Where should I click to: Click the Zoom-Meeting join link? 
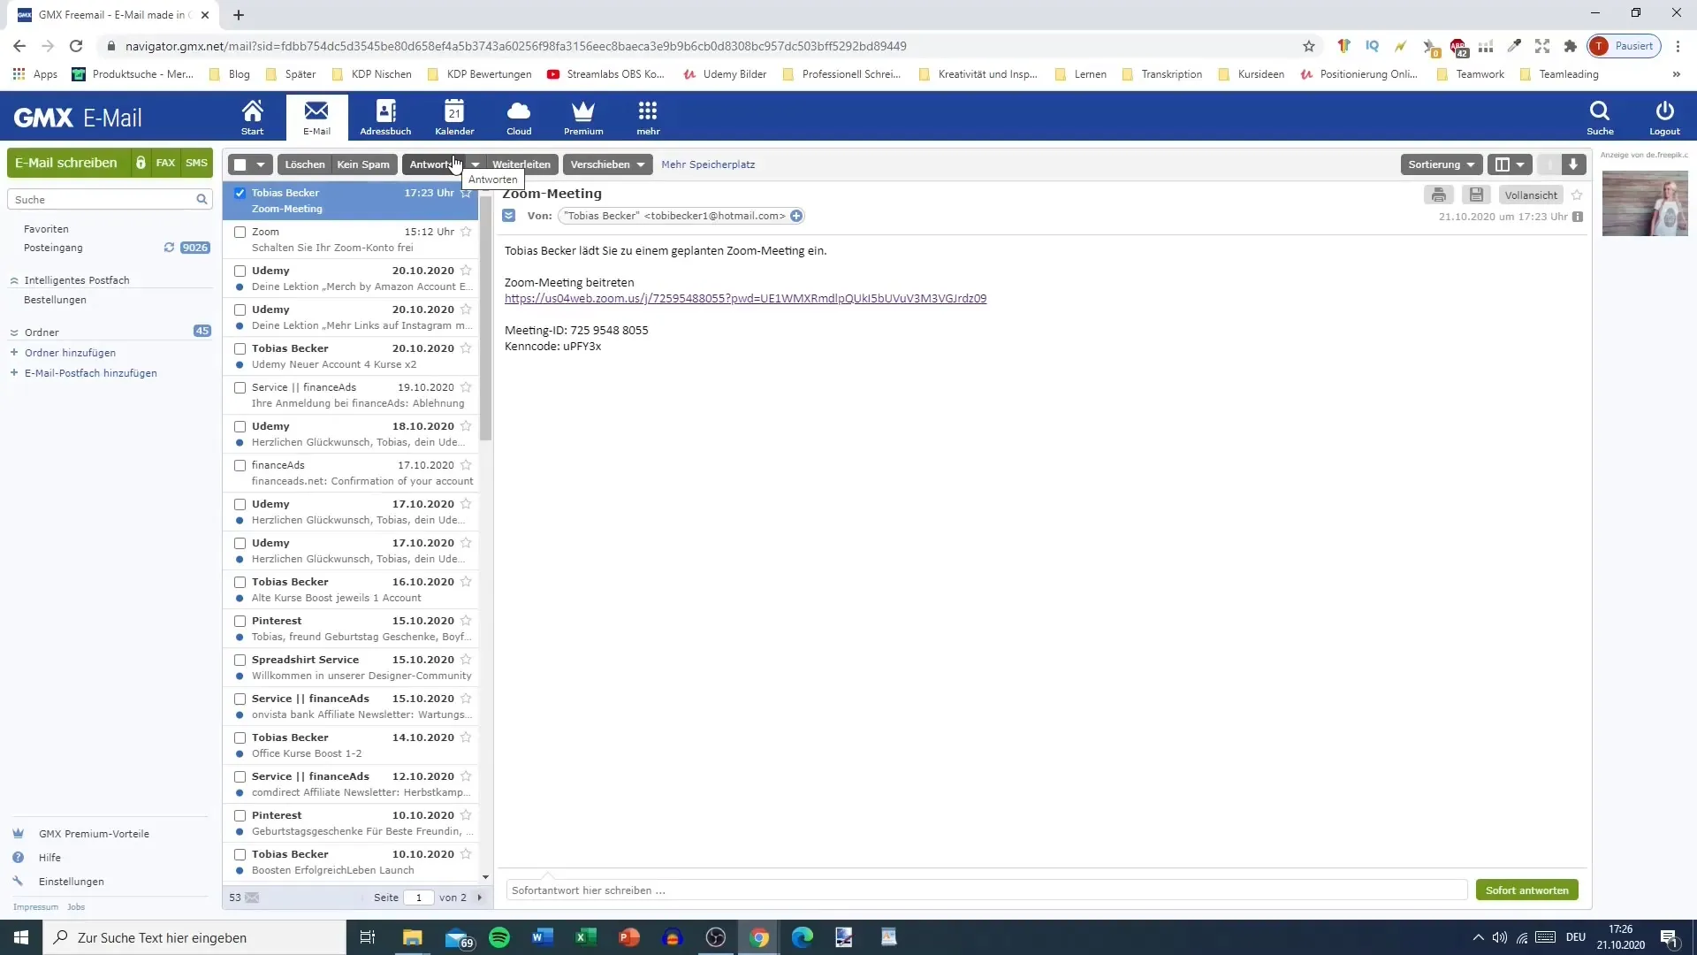[x=745, y=299]
